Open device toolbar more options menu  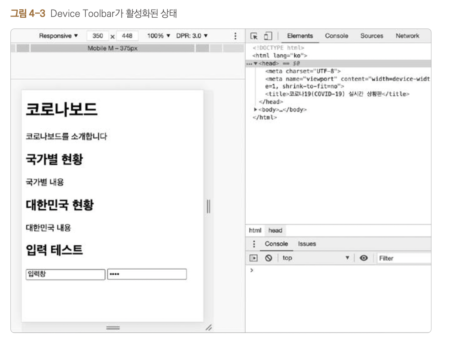coord(235,36)
